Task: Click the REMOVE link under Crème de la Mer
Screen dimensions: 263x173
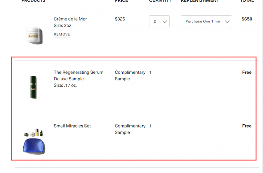Action: point(62,34)
